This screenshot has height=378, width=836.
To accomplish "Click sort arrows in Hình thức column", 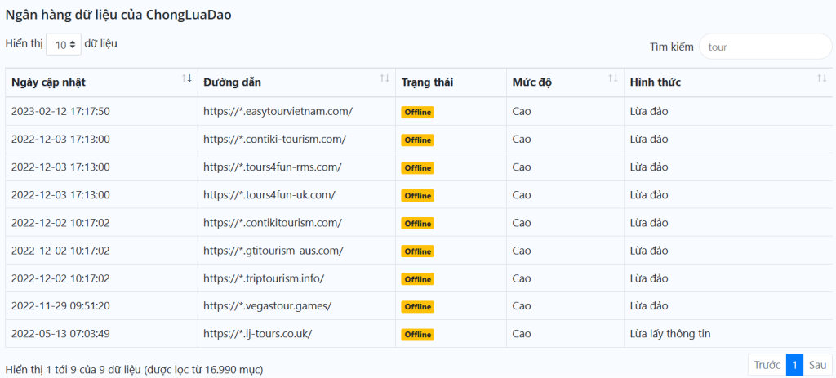I will coord(821,78).
